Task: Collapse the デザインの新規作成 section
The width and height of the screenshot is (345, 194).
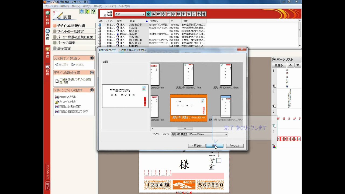Action: coord(92,72)
